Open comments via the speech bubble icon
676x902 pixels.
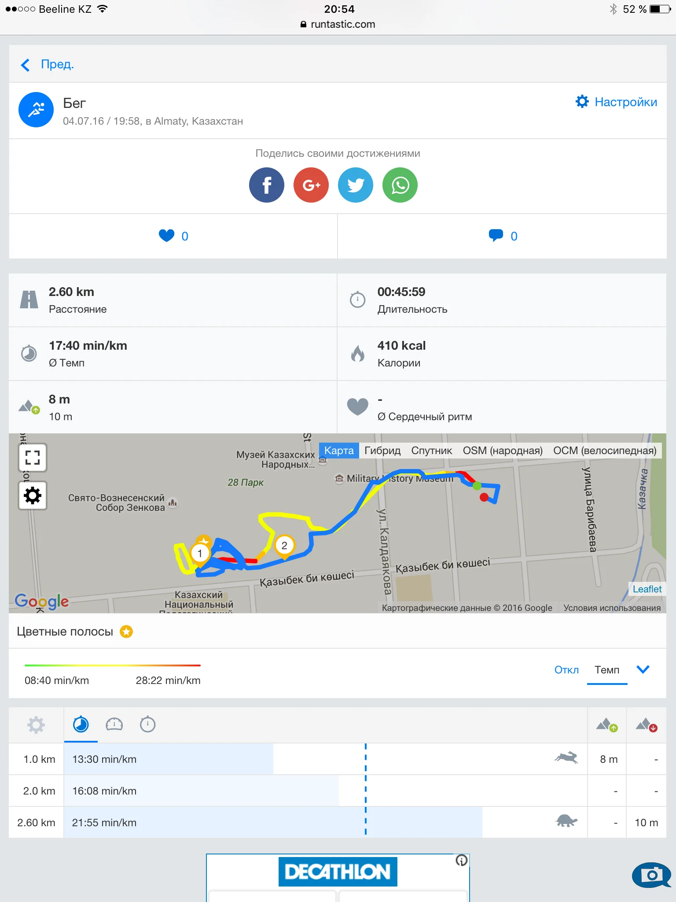[x=496, y=236]
